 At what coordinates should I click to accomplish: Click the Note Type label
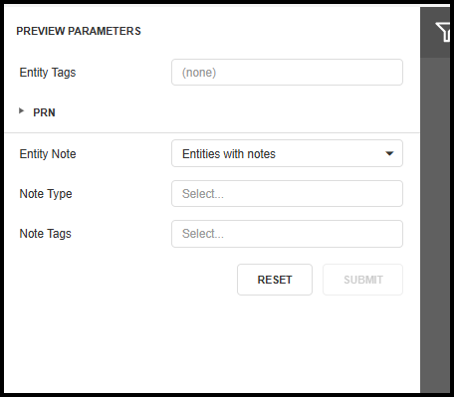point(46,194)
